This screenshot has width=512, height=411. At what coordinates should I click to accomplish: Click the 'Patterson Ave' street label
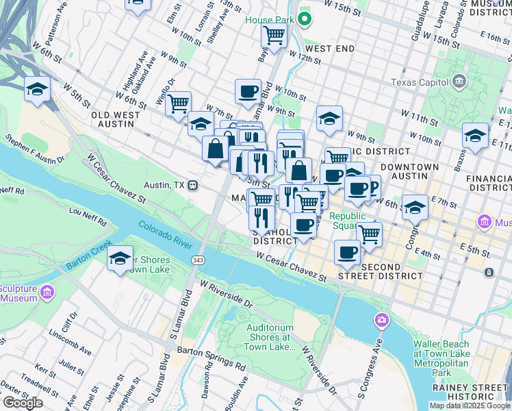point(56,23)
